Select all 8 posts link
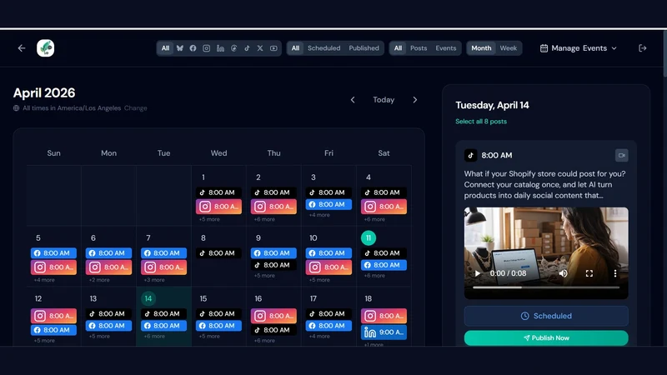The image size is (667, 375). click(x=481, y=121)
